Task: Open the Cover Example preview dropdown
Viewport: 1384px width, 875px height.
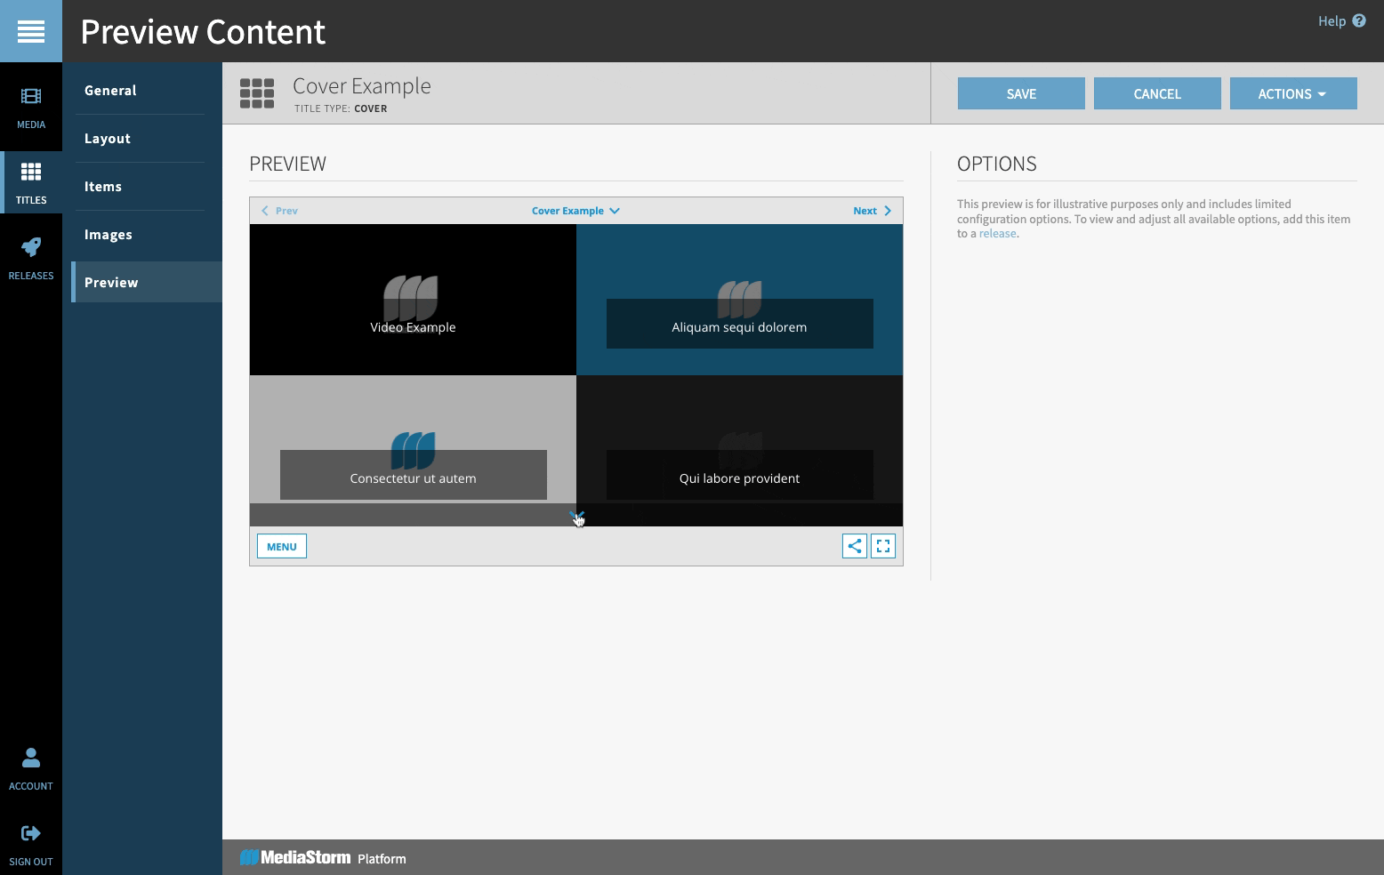Action: [575, 211]
